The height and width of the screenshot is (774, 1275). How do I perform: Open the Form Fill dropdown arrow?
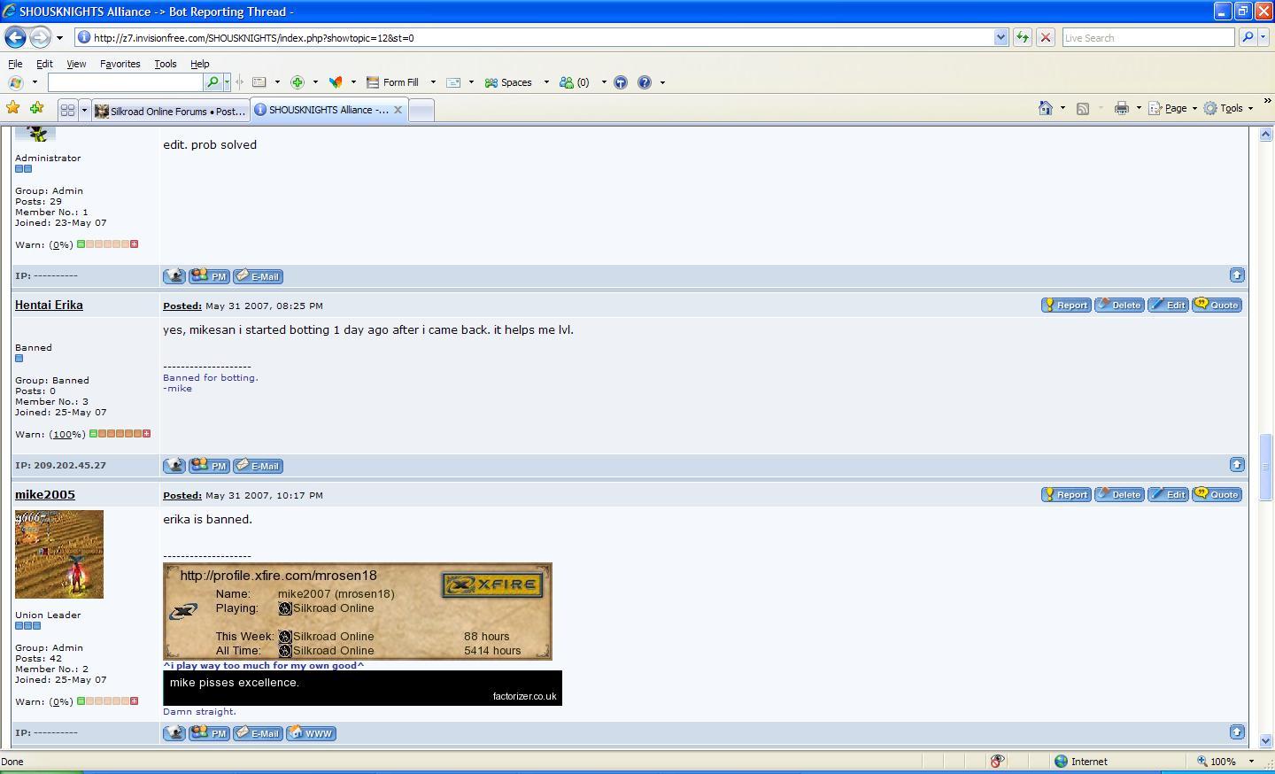tap(433, 82)
